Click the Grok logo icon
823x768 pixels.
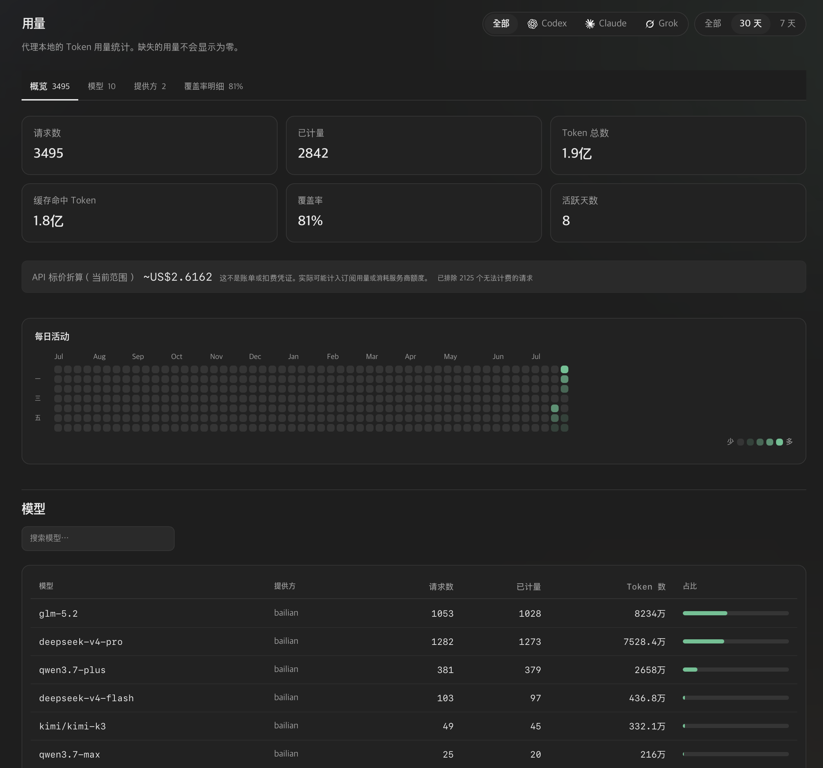(649, 24)
